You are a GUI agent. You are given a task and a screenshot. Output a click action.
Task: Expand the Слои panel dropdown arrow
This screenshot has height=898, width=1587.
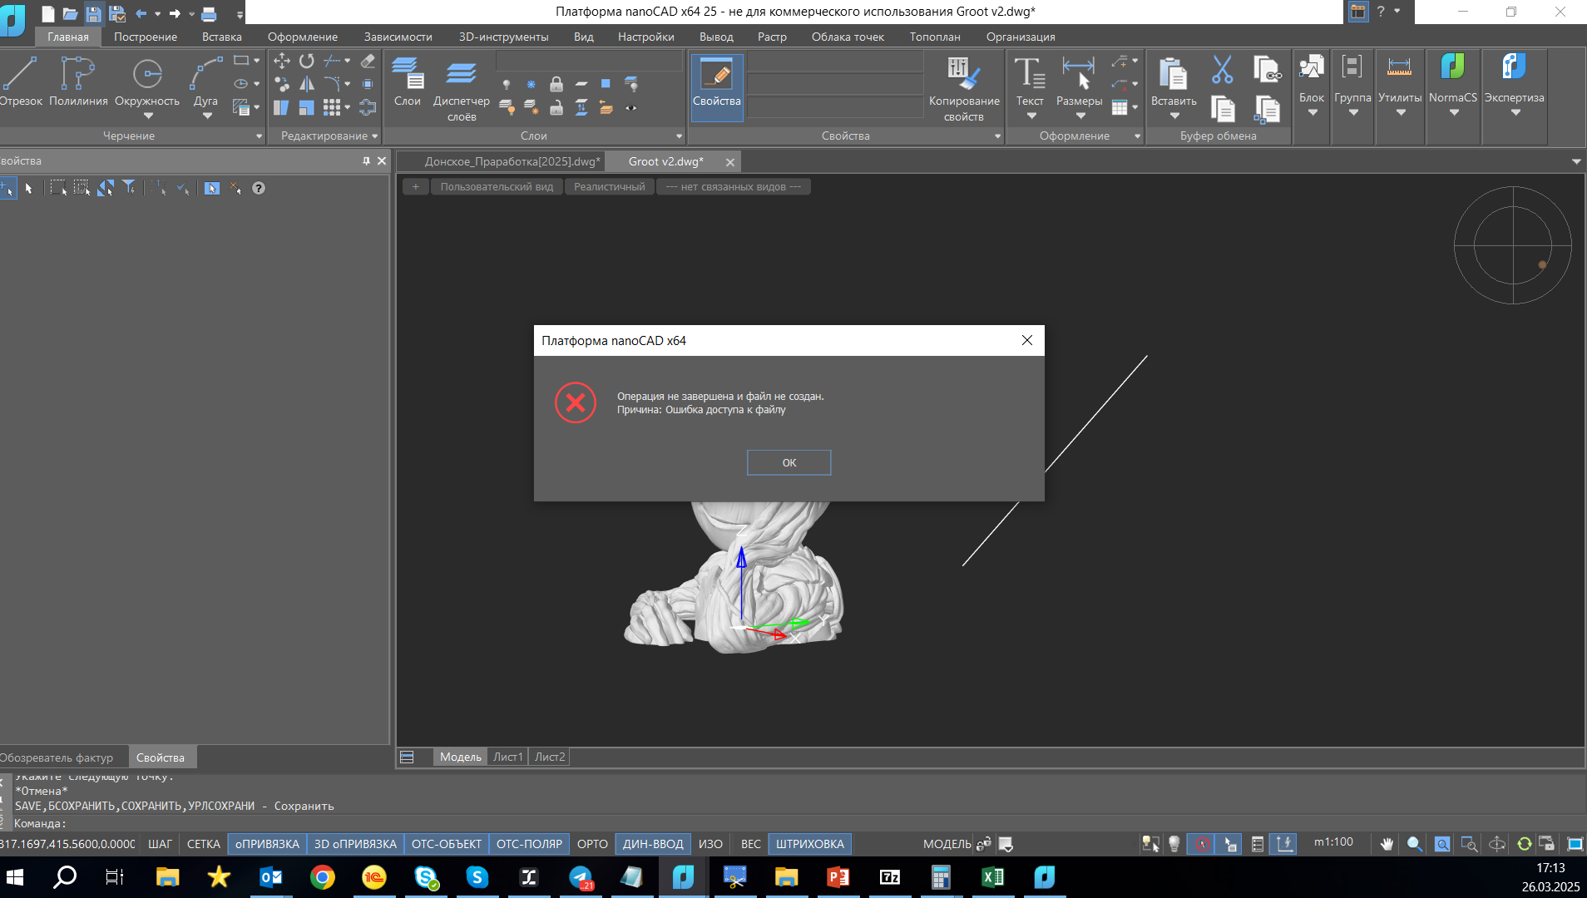(679, 136)
